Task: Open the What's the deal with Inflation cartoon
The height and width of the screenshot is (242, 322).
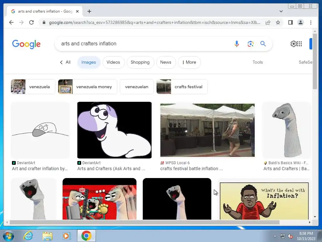Action: (264, 201)
